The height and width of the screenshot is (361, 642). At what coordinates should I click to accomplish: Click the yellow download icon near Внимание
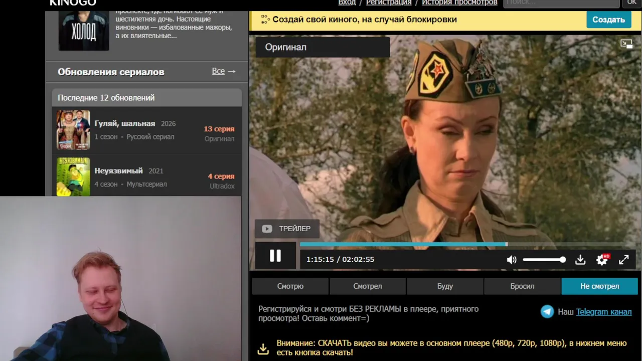pos(263,349)
